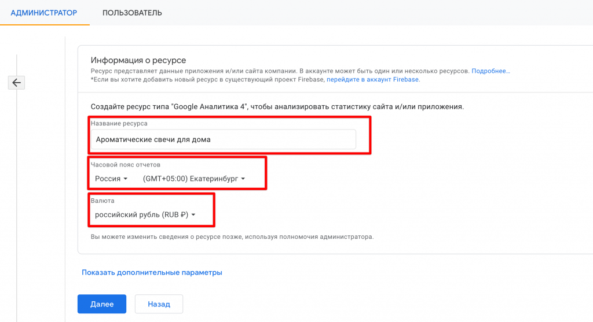This screenshot has height=322, width=593.
Task: Click the arrow icon after Екатеринбург
Action: click(243, 179)
